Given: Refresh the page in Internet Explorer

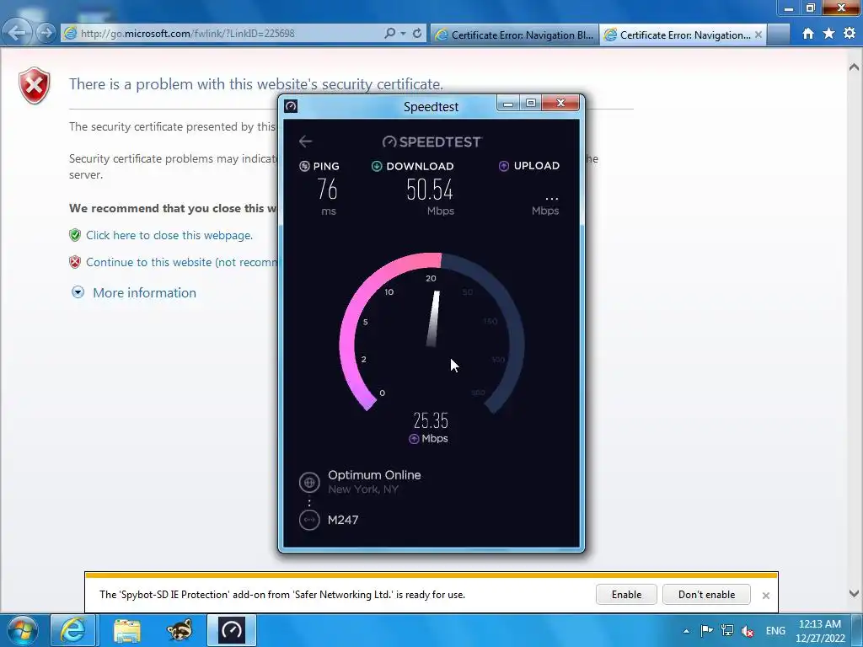Looking at the screenshot, I should 417,33.
